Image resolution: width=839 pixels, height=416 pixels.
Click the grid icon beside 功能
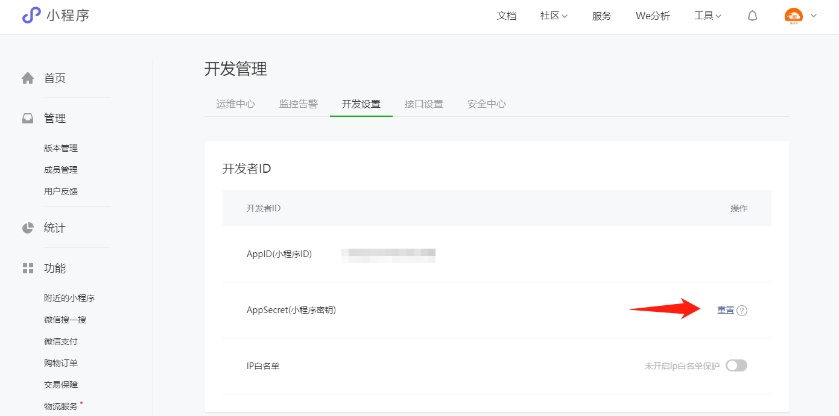point(28,269)
